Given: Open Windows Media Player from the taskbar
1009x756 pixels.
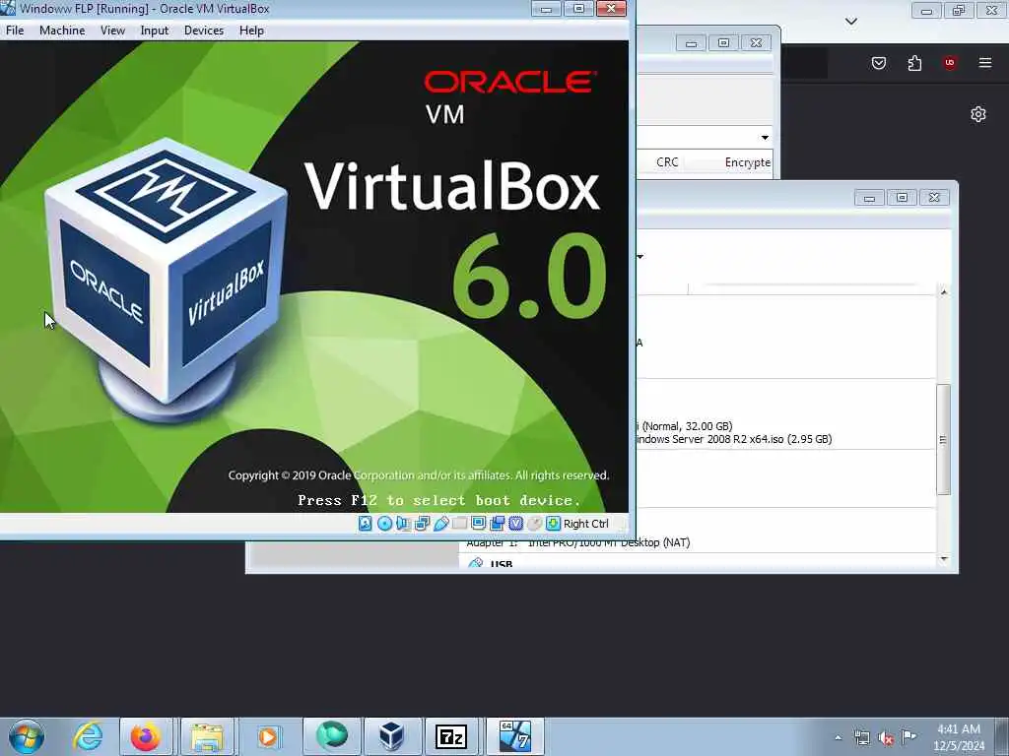Looking at the screenshot, I should click(x=268, y=736).
